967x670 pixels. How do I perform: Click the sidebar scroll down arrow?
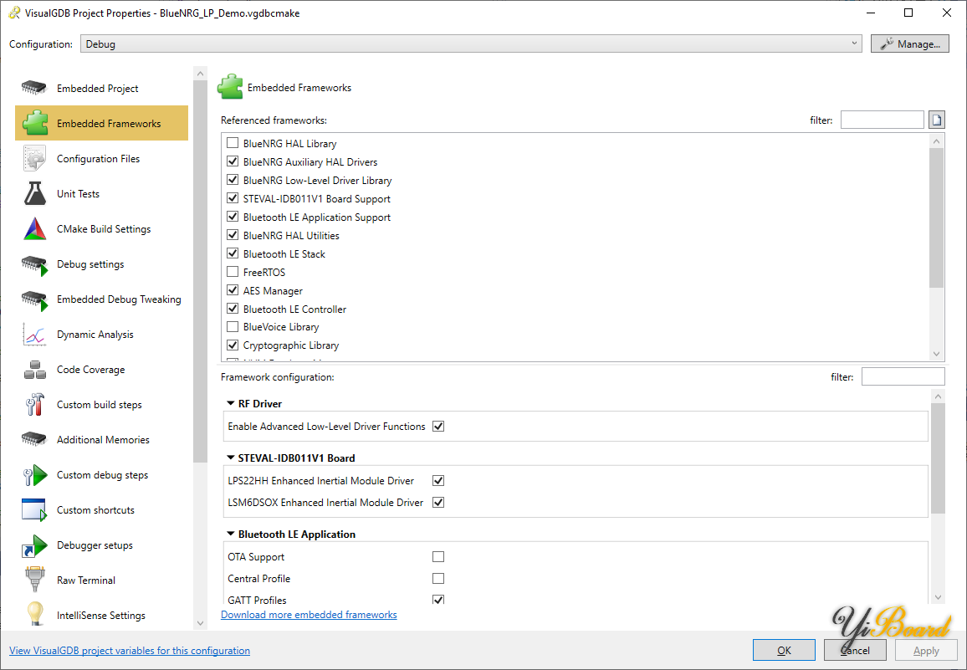coord(200,623)
